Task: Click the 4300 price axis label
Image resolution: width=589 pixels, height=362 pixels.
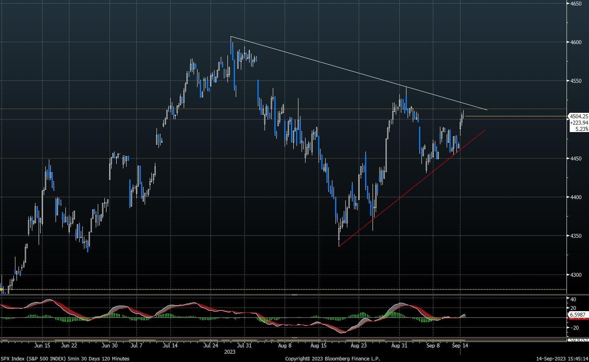Action: 576,275
